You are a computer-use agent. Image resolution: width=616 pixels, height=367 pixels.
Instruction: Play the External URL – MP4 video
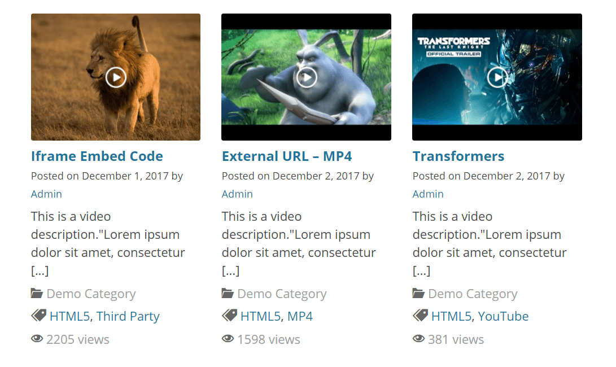point(306,77)
